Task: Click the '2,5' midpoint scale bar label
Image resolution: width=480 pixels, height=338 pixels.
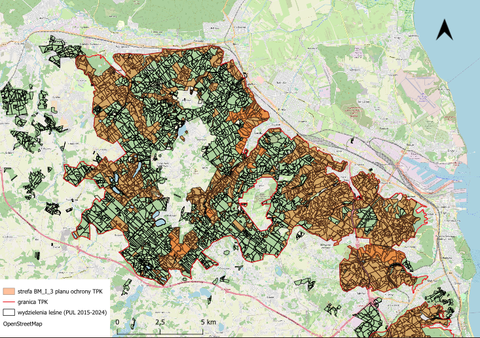Action: point(159,322)
